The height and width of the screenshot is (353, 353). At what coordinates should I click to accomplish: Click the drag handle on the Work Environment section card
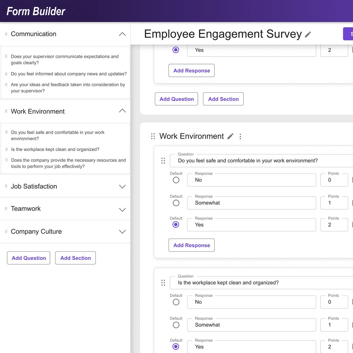(x=153, y=136)
